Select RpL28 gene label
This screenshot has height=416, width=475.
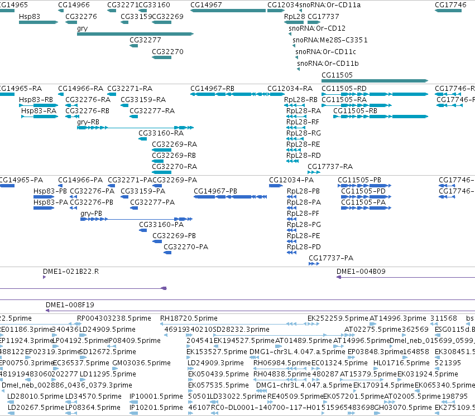(295, 17)
